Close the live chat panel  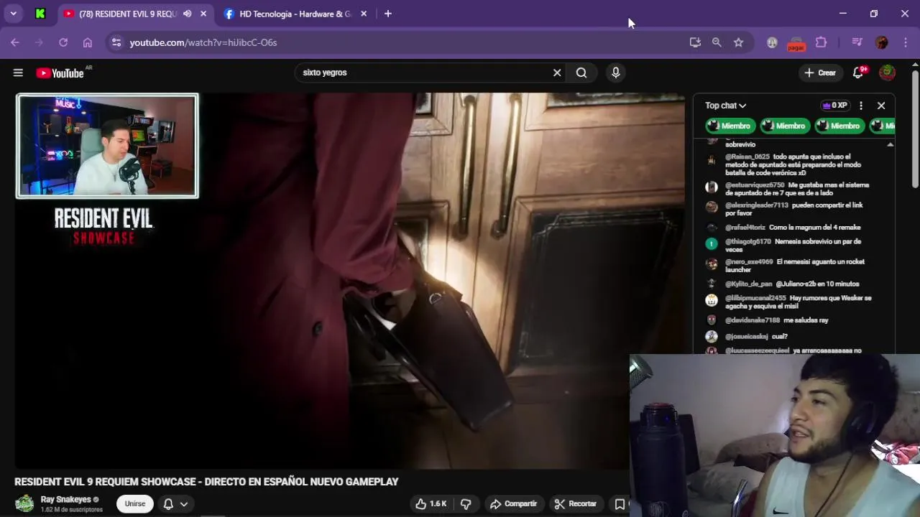(x=881, y=106)
